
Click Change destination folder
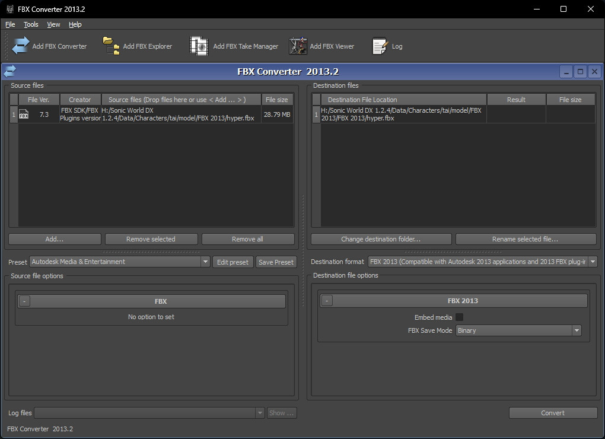coord(381,239)
